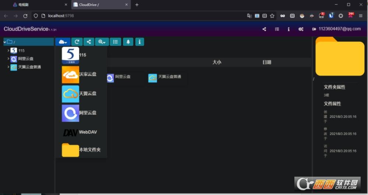Select 115 in the folder tree
The width and height of the screenshot is (368, 195).
pyautogui.click(x=18, y=51)
